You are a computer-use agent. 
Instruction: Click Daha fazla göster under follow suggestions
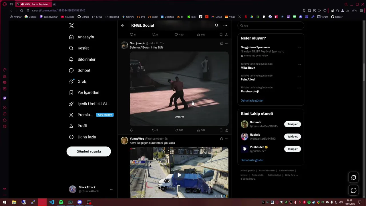[252, 160]
